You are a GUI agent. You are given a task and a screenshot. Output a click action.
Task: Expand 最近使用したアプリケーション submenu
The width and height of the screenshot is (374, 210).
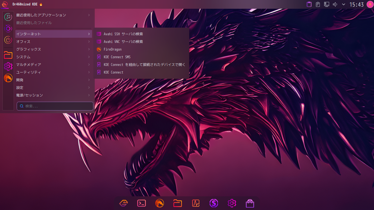point(54,15)
